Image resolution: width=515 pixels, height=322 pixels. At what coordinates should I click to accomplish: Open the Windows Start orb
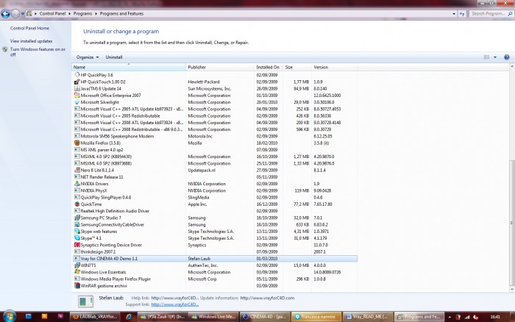pyautogui.click(x=9, y=317)
